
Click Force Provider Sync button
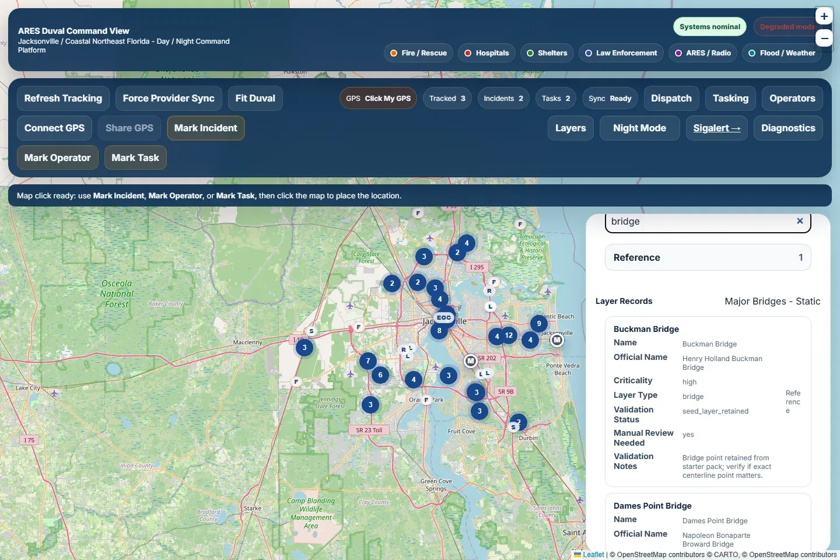[x=169, y=99]
